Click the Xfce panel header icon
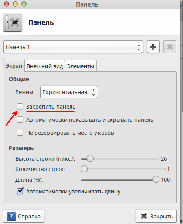Image resolution: width=183 pixels, height=224 pixels. [13, 22]
